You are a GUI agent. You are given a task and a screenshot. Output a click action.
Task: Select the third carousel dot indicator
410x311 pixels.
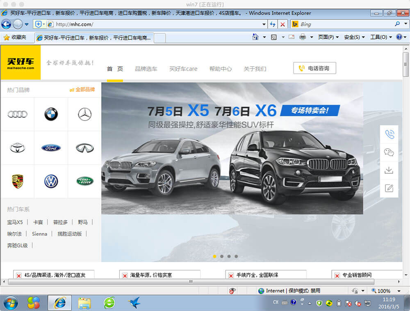tap(229, 257)
